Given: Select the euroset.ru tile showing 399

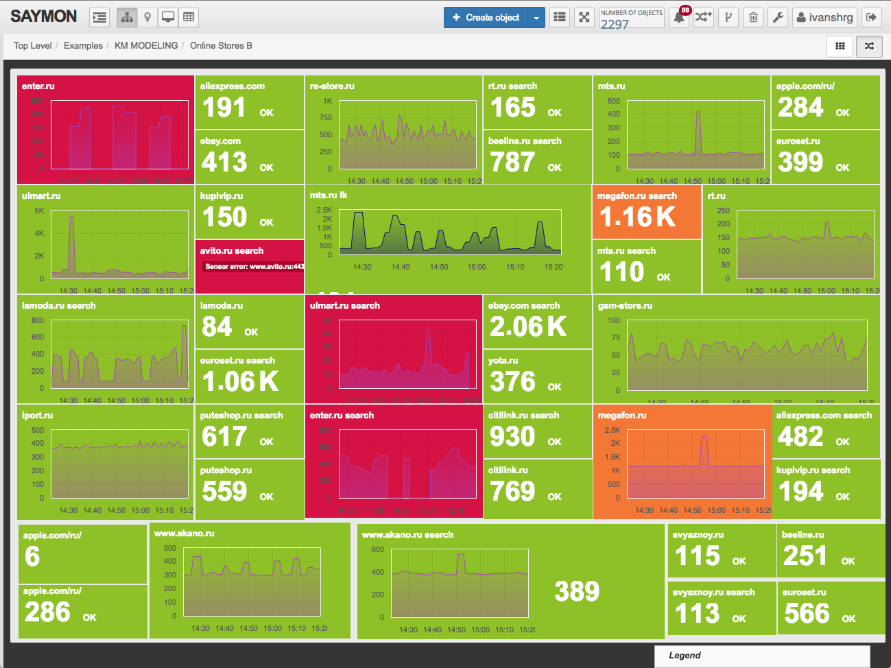Looking at the screenshot, I should tap(826, 157).
